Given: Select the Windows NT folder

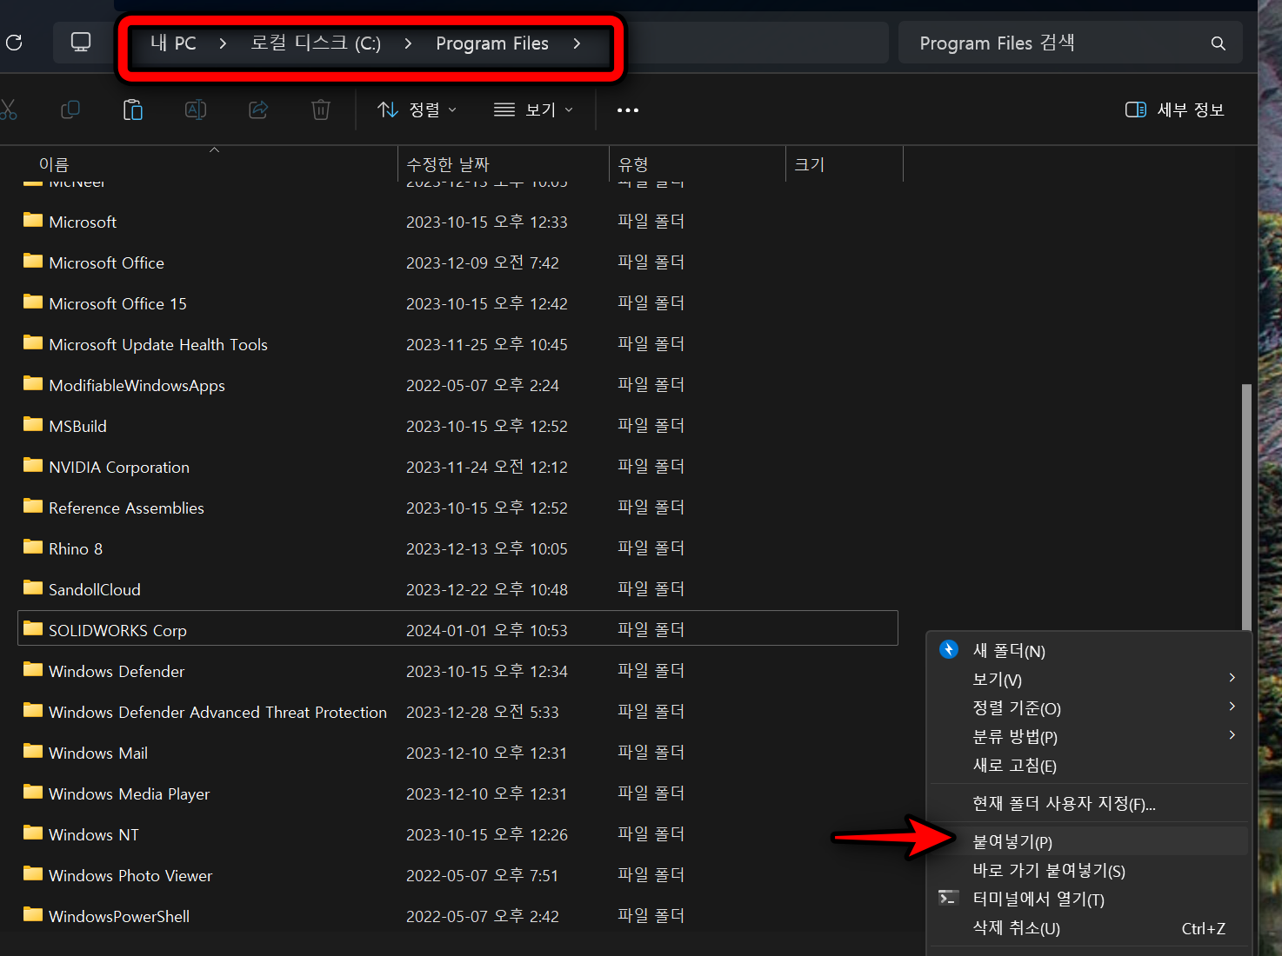Looking at the screenshot, I should (x=457, y=834).
